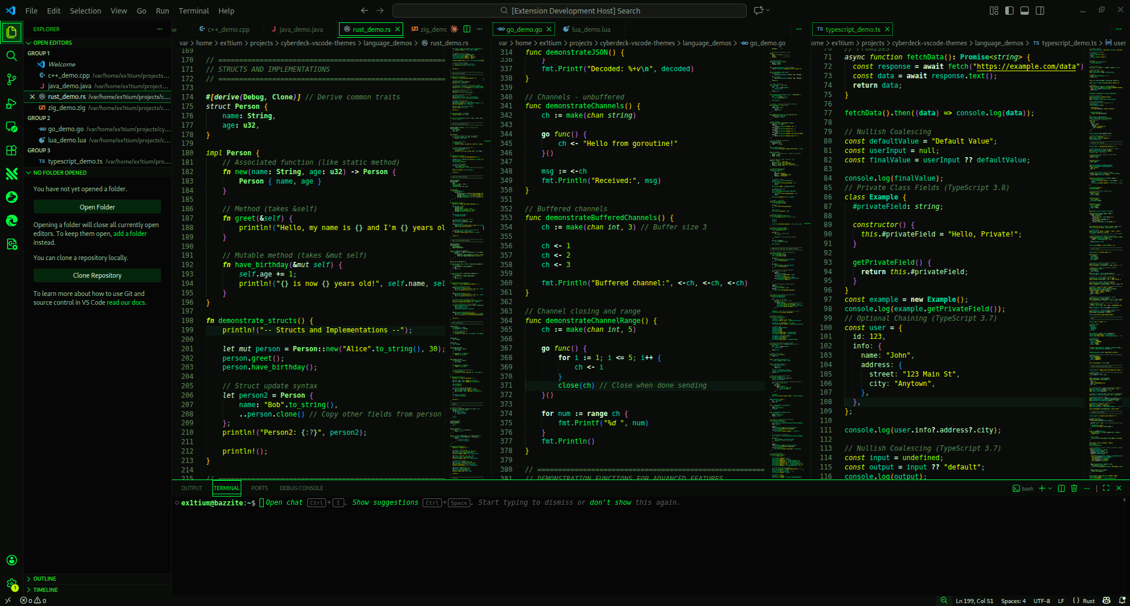
Task: Click the Accounts icon near the bottom
Action: [12, 560]
